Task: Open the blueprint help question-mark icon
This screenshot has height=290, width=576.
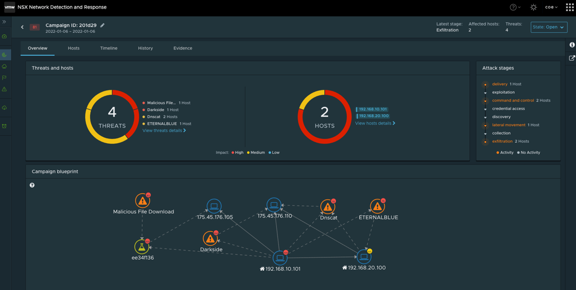Action: [32, 185]
